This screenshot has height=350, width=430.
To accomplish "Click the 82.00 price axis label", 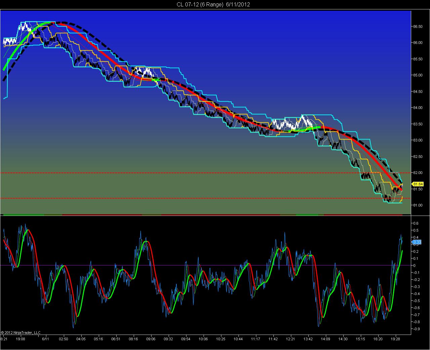I will pyautogui.click(x=418, y=173).
